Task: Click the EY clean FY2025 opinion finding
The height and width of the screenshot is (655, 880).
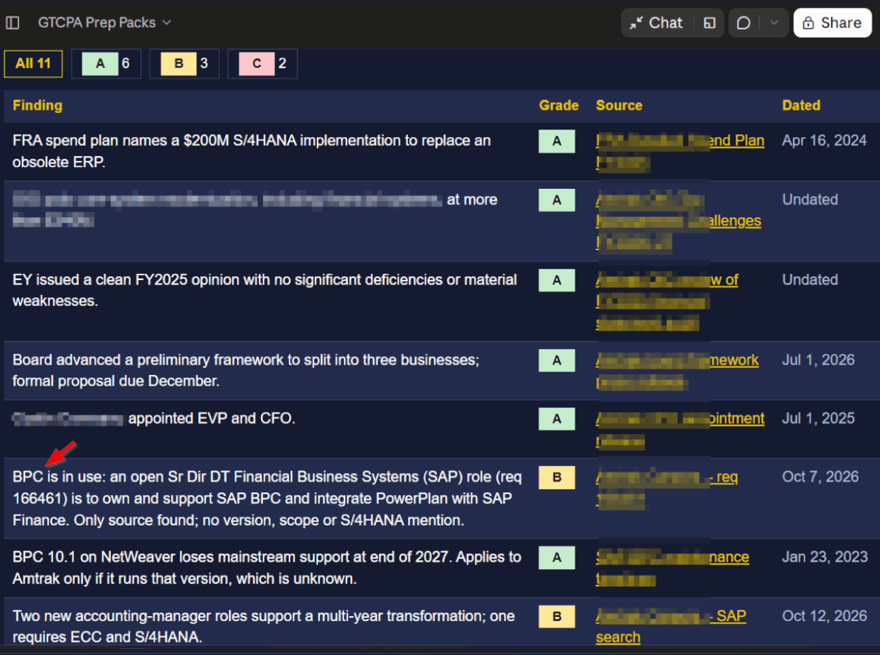Action: (264, 290)
